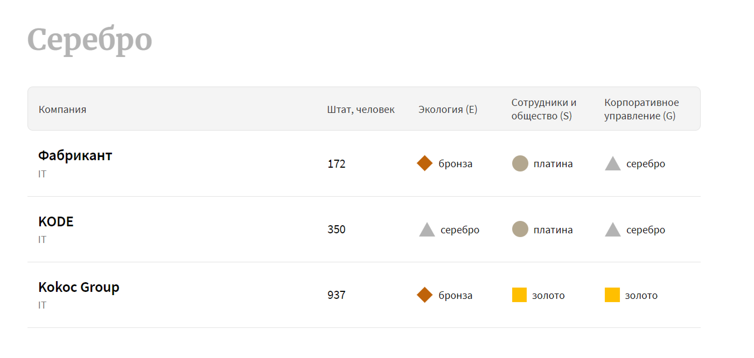Click KODE silver triangle governance icon
The height and width of the screenshot is (358, 754).
613,230
